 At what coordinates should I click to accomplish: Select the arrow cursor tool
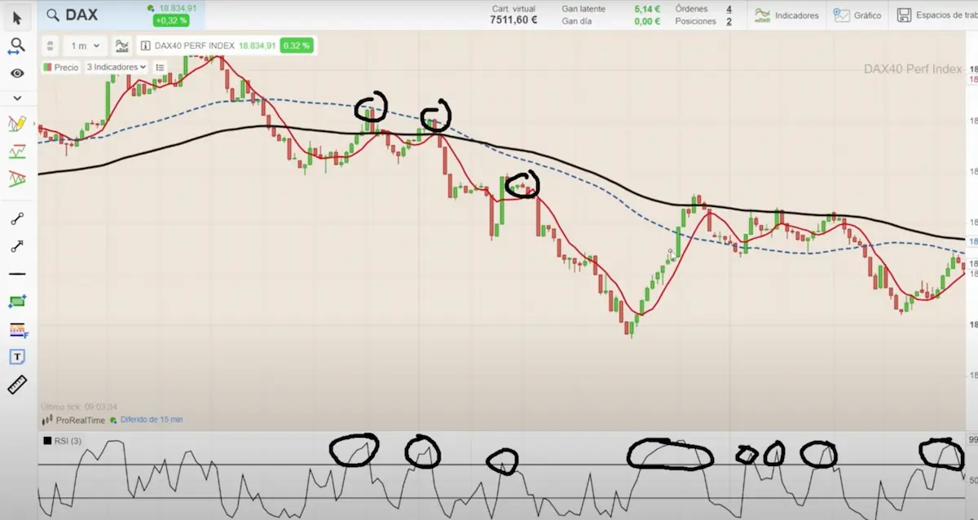(17, 16)
